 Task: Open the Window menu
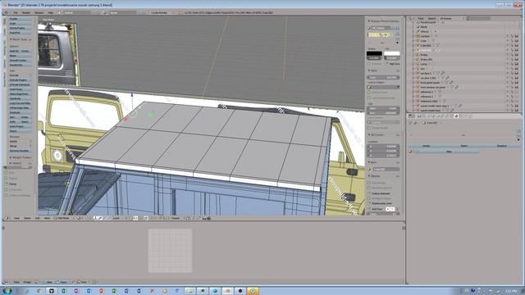click(39, 12)
